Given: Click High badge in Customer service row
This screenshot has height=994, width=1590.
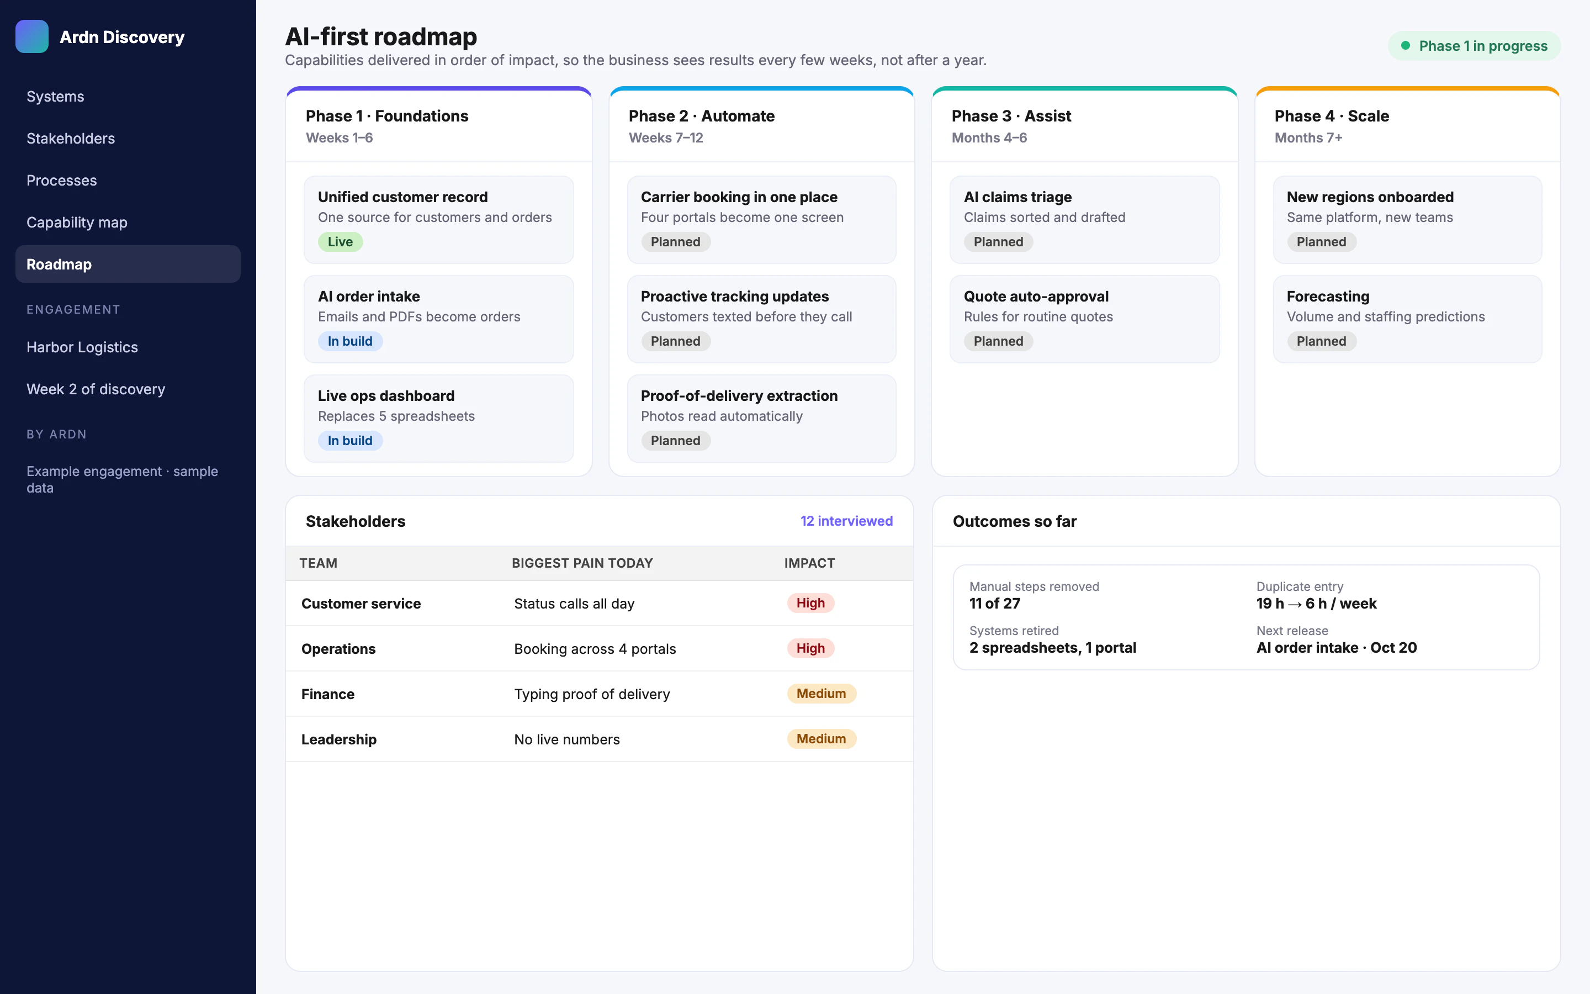Looking at the screenshot, I should coord(810,603).
